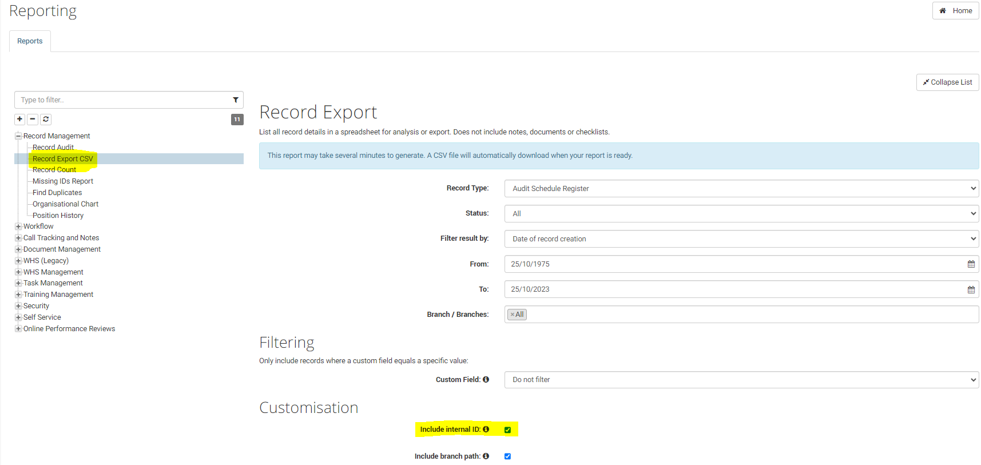Open the Status dropdown
This screenshot has height=465, width=981.
741,213
